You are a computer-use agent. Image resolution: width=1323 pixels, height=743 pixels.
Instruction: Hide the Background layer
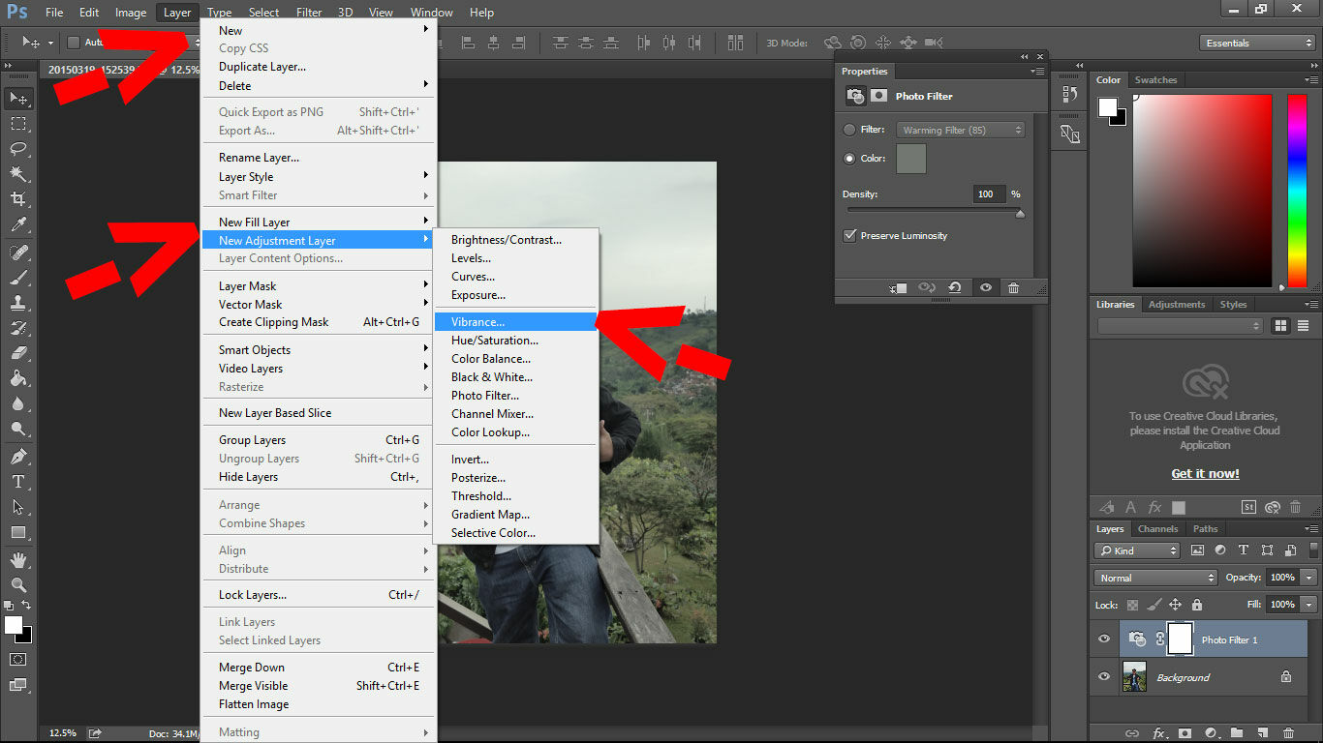click(x=1103, y=676)
